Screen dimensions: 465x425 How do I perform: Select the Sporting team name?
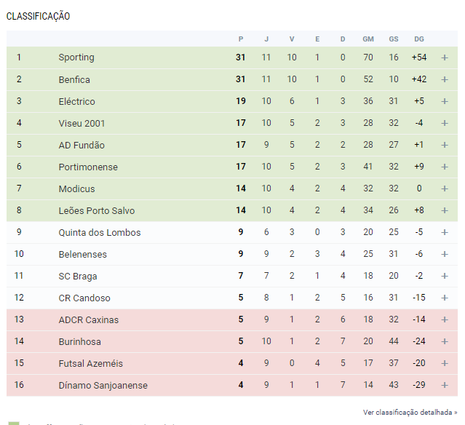[x=76, y=57]
